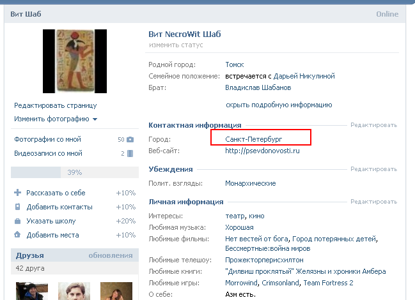
Task: Click the Egyptian profile picture
Action: pyautogui.click(x=75, y=61)
